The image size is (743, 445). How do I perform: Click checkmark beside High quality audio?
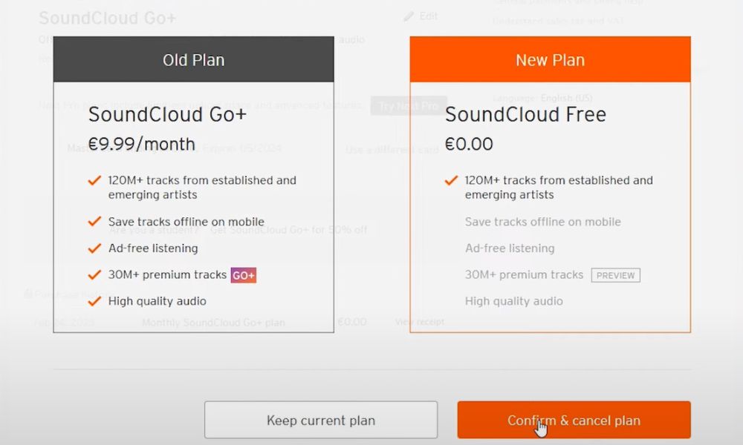tap(94, 300)
